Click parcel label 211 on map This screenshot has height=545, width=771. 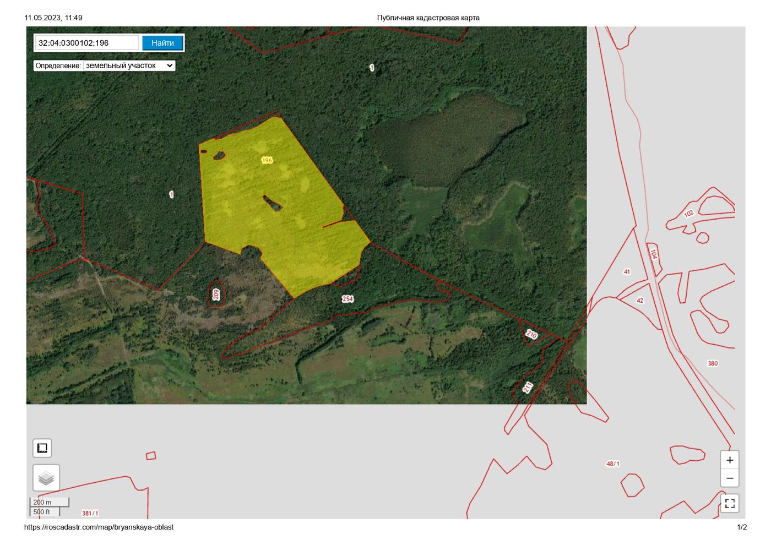[x=528, y=388]
